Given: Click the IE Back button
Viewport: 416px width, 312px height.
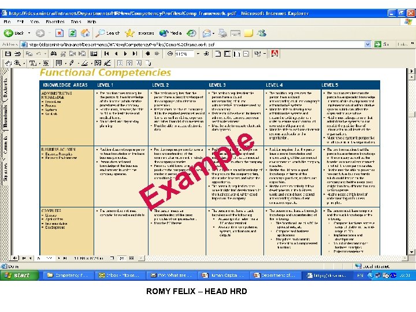Looking at the screenshot, I should coord(14,33).
